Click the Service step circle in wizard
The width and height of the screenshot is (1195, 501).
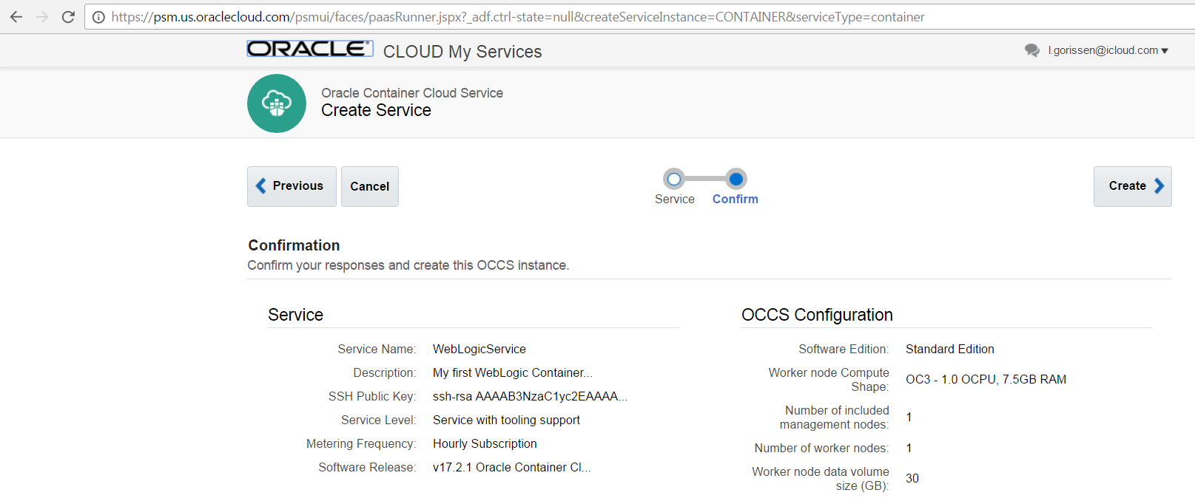[x=674, y=179]
